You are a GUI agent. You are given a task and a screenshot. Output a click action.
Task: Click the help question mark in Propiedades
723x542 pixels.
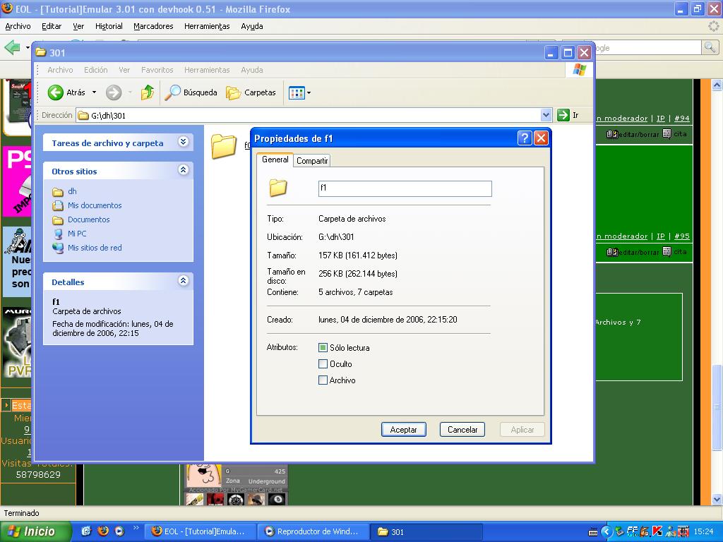pos(525,138)
